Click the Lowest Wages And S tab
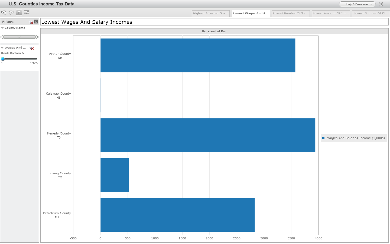 click(251, 13)
